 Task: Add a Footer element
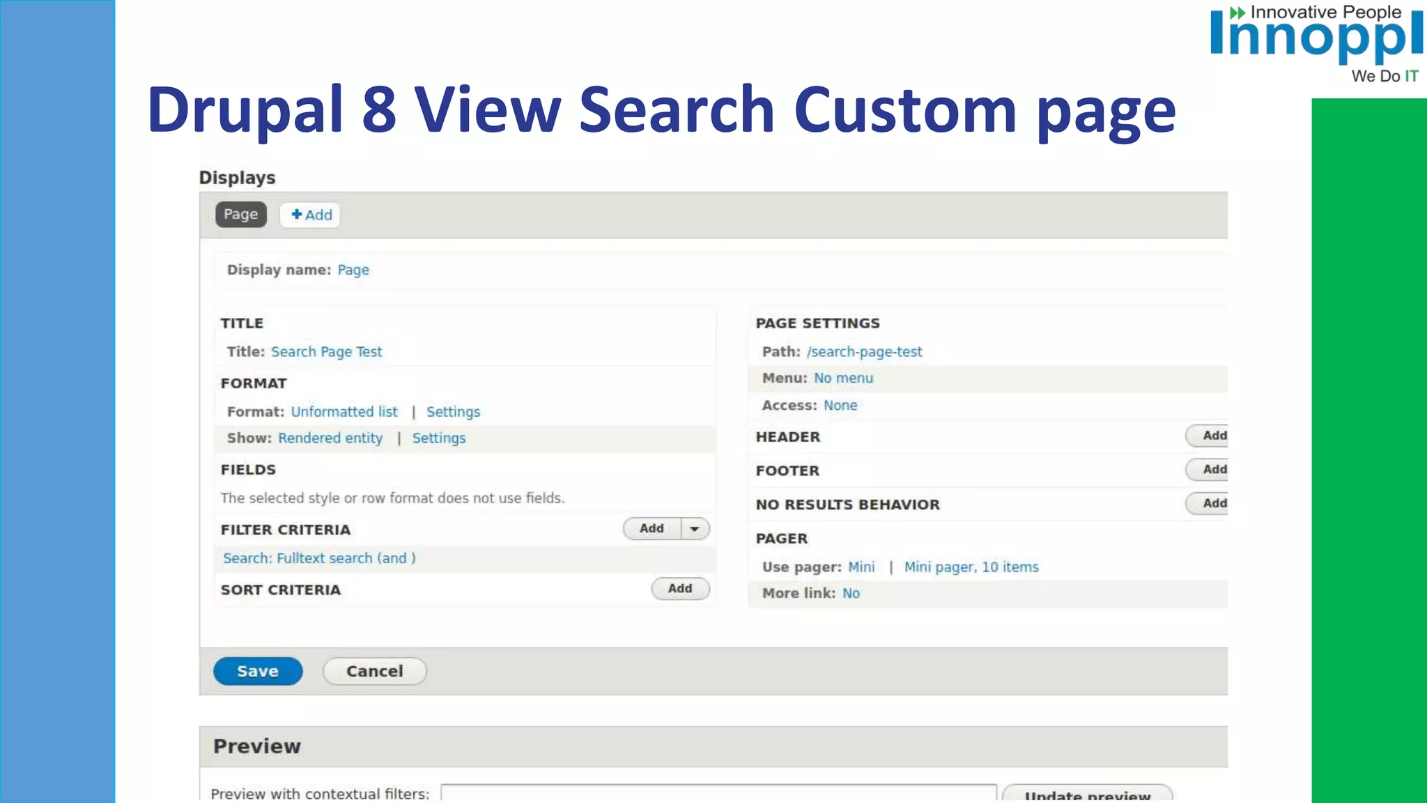pos(1208,470)
